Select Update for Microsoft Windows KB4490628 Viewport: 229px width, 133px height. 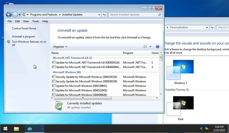click(x=82, y=95)
